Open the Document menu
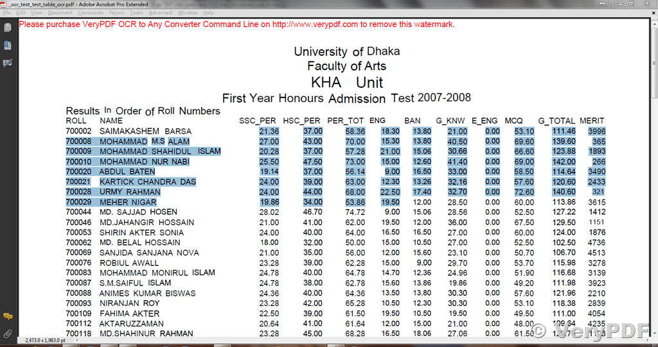The image size is (658, 347). point(60,13)
